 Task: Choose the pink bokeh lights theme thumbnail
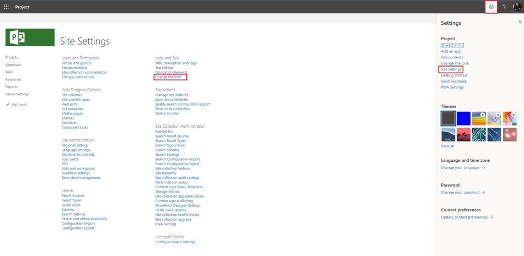(x=510, y=134)
